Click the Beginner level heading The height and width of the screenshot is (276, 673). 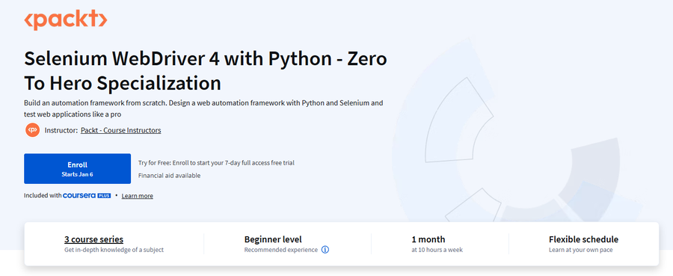[273, 239]
